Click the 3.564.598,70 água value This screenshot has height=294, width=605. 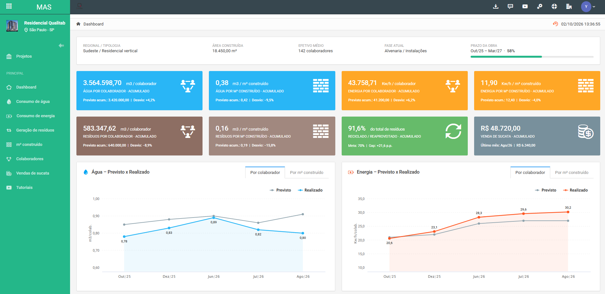point(102,83)
